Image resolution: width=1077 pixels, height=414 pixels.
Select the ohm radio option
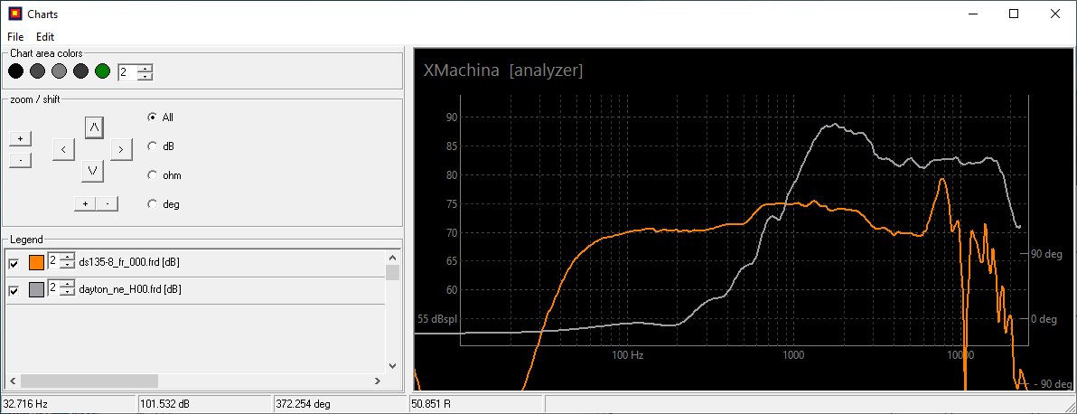164,175
